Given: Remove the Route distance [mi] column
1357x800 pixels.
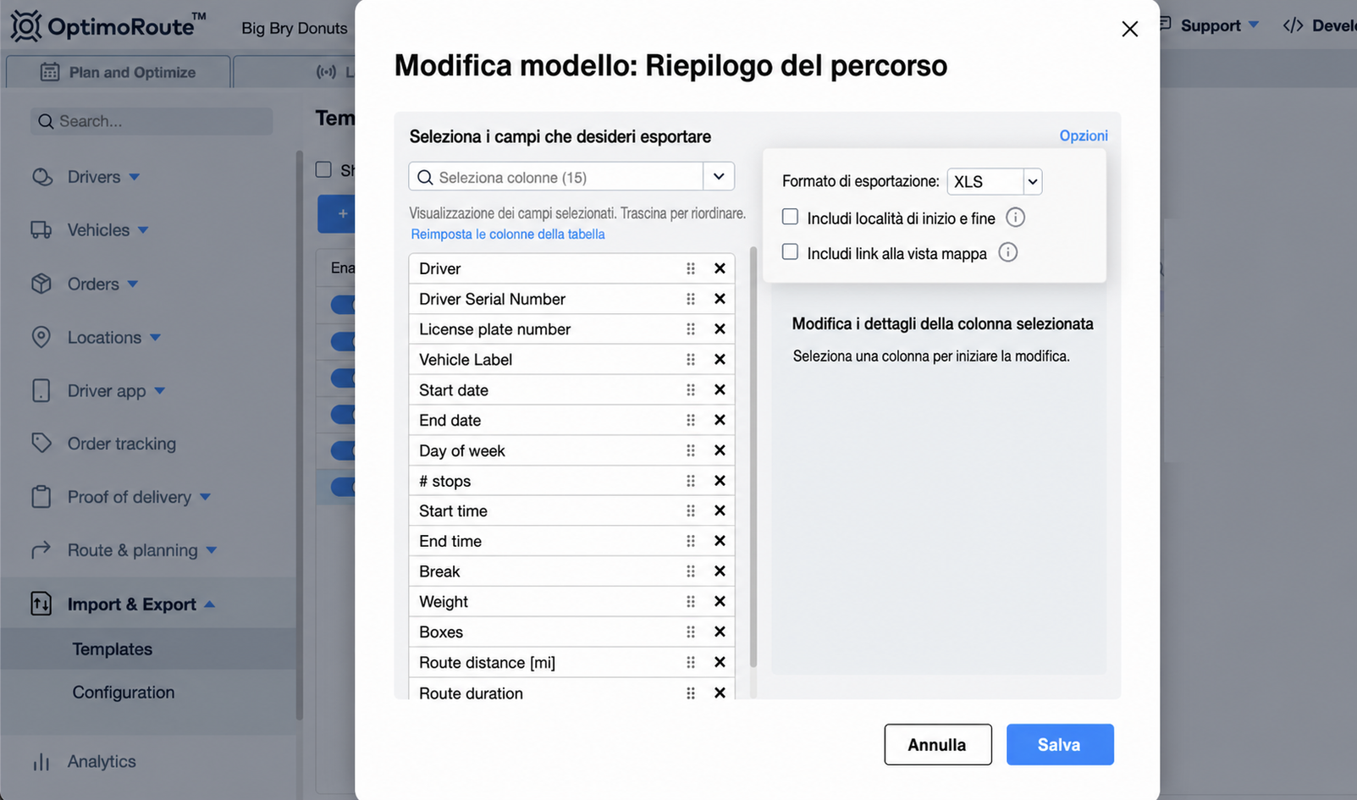Looking at the screenshot, I should 720,663.
